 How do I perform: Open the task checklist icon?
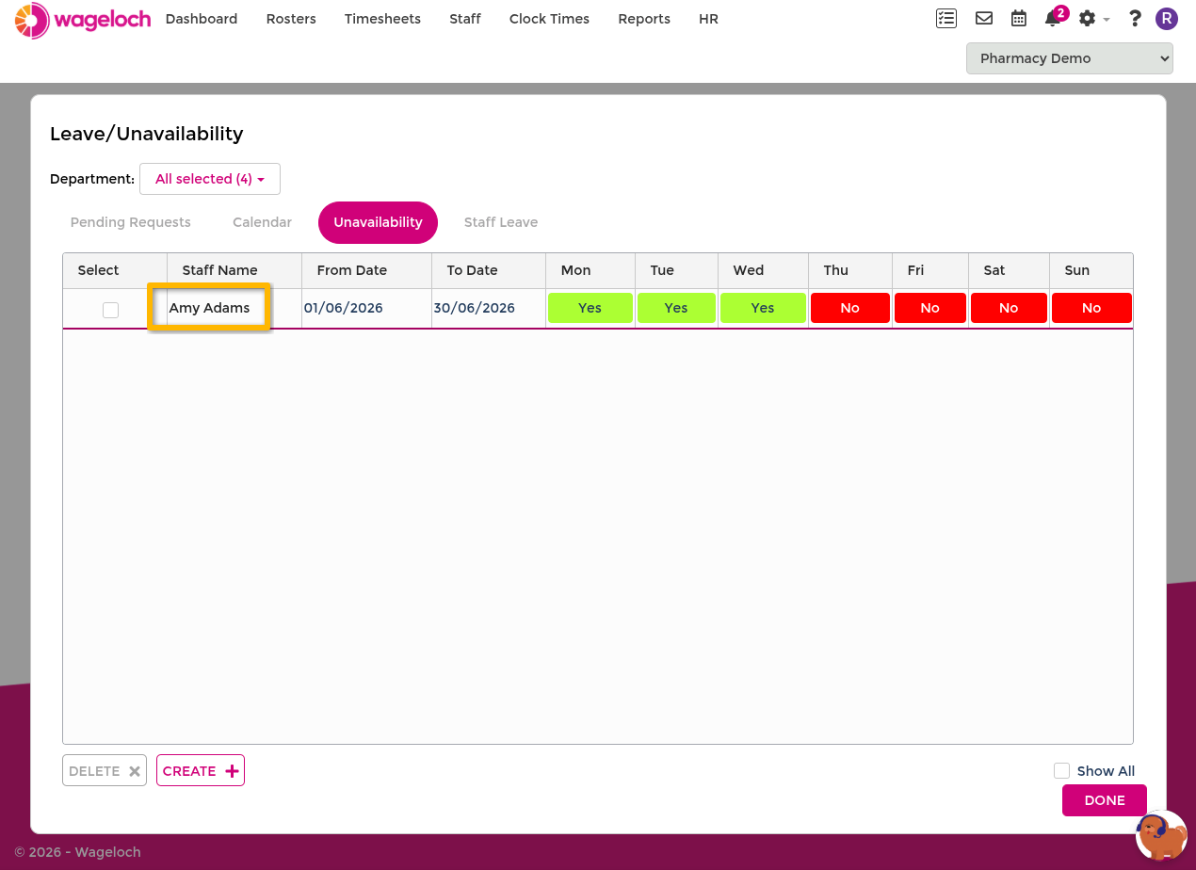pos(946,18)
